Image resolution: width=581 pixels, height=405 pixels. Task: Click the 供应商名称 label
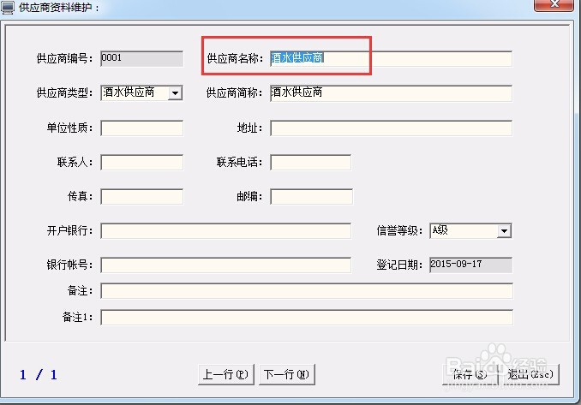pyautogui.click(x=235, y=58)
